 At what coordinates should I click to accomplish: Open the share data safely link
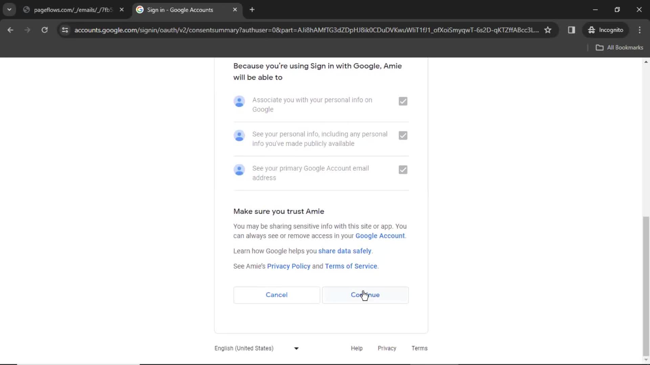[x=345, y=251]
